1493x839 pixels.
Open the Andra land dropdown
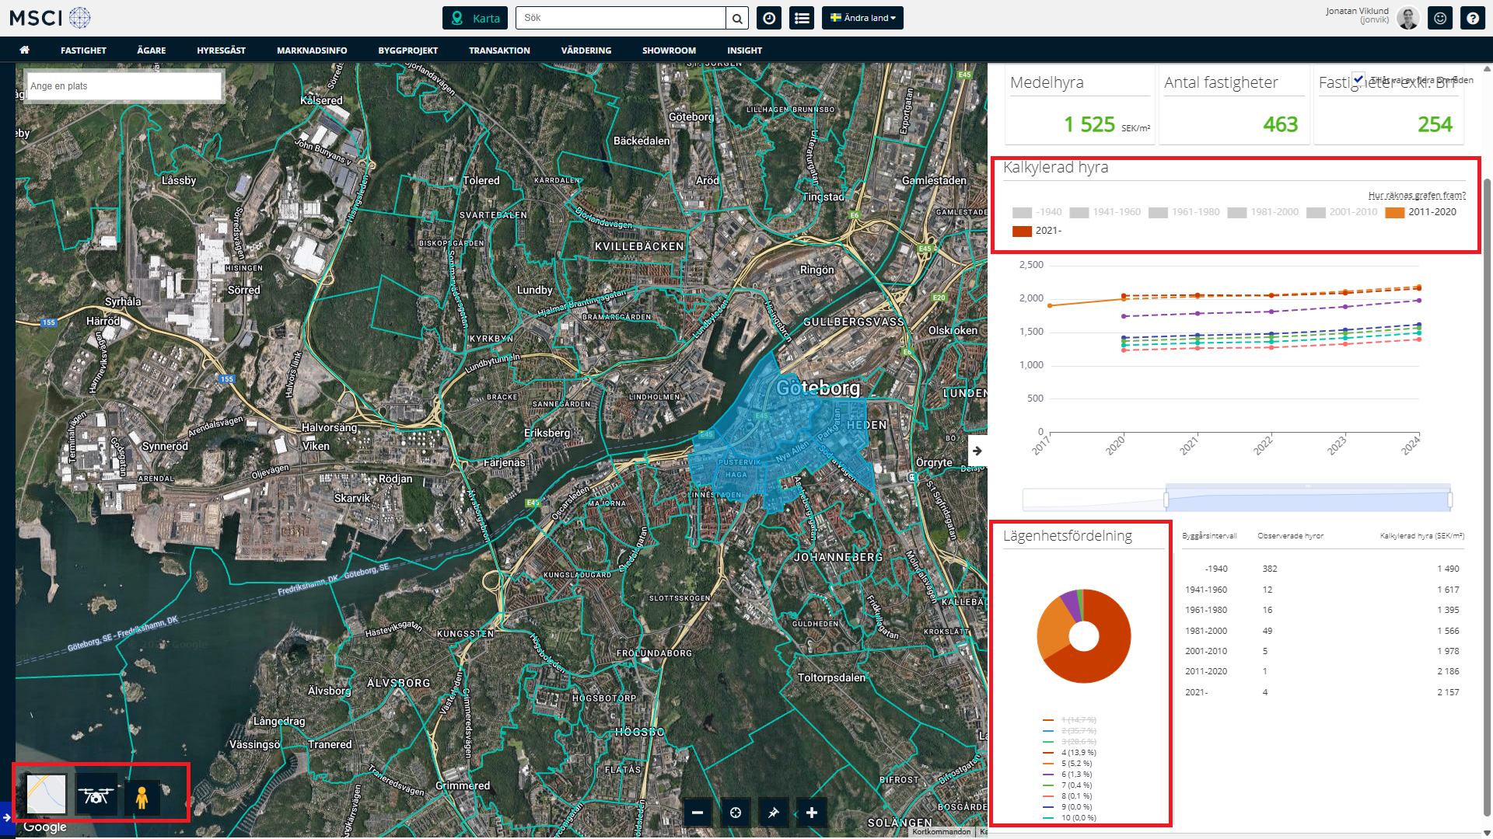click(x=862, y=18)
